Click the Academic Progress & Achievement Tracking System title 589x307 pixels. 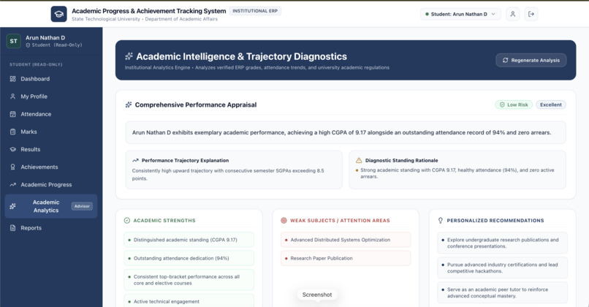point(149,11)
